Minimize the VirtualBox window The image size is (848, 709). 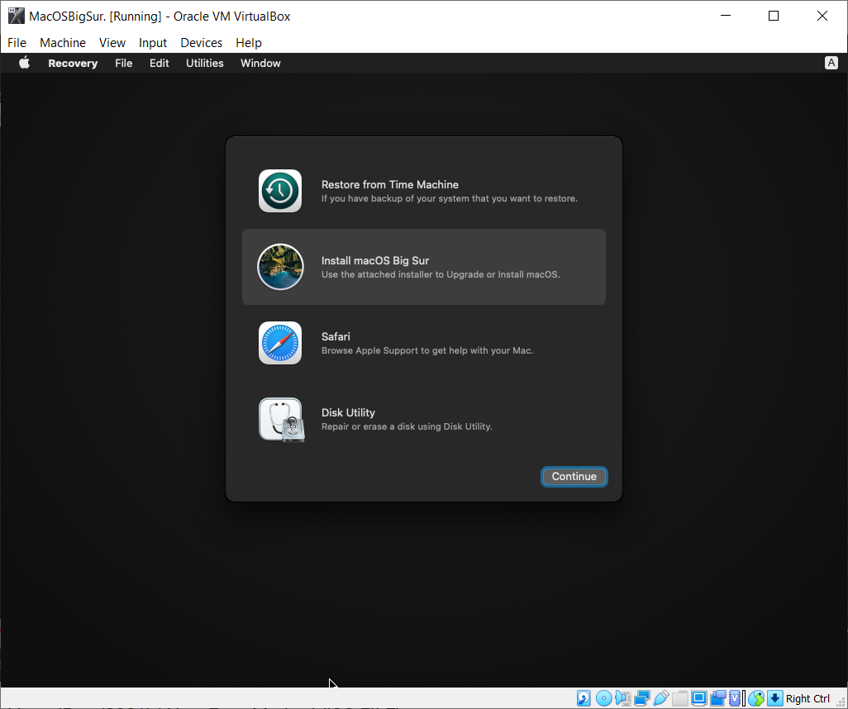pyautogui.click(x=726, y=16)
